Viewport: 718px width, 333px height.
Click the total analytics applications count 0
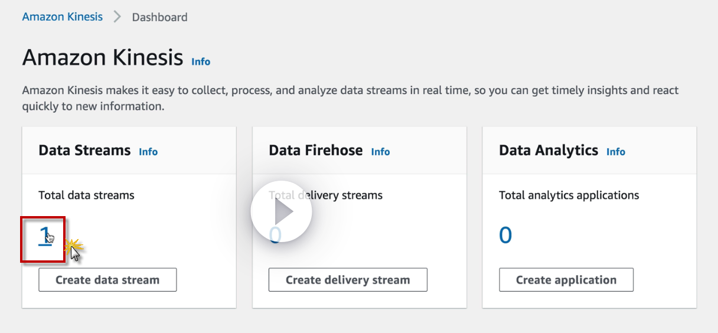(x=505, y=235)
